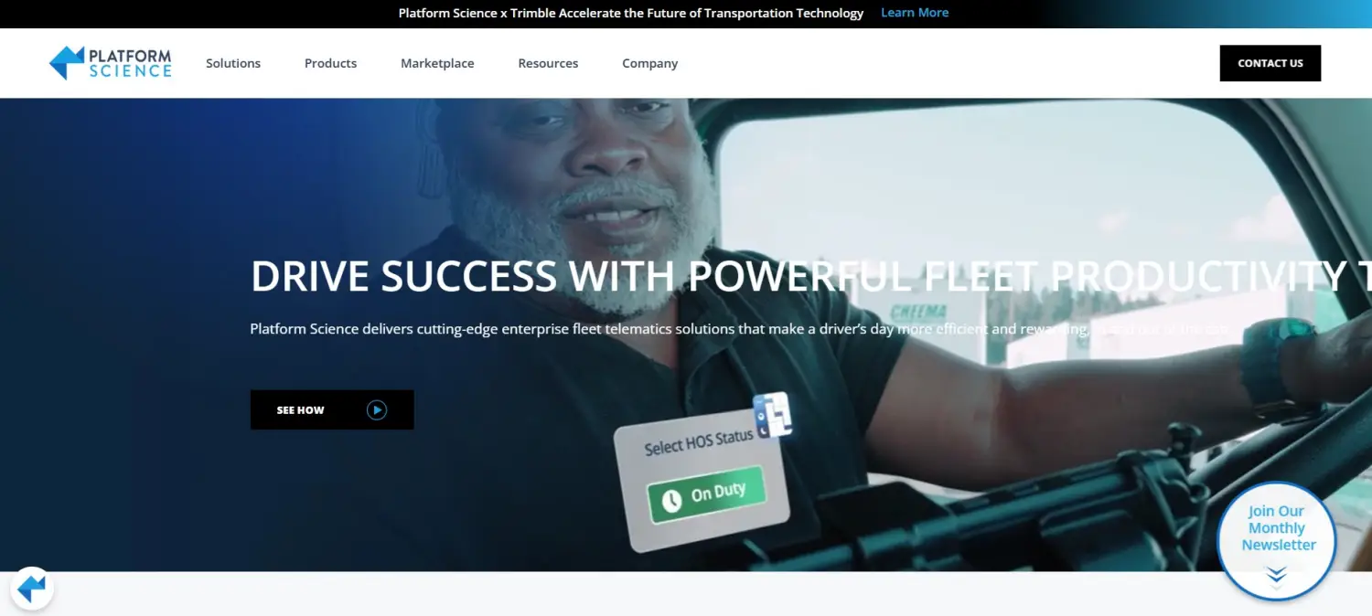Open the Solutions menu
Screen dimensions: 1372x616
coord(233,63)
